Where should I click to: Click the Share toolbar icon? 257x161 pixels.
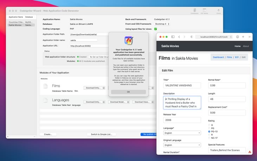[x=218, y=11]
